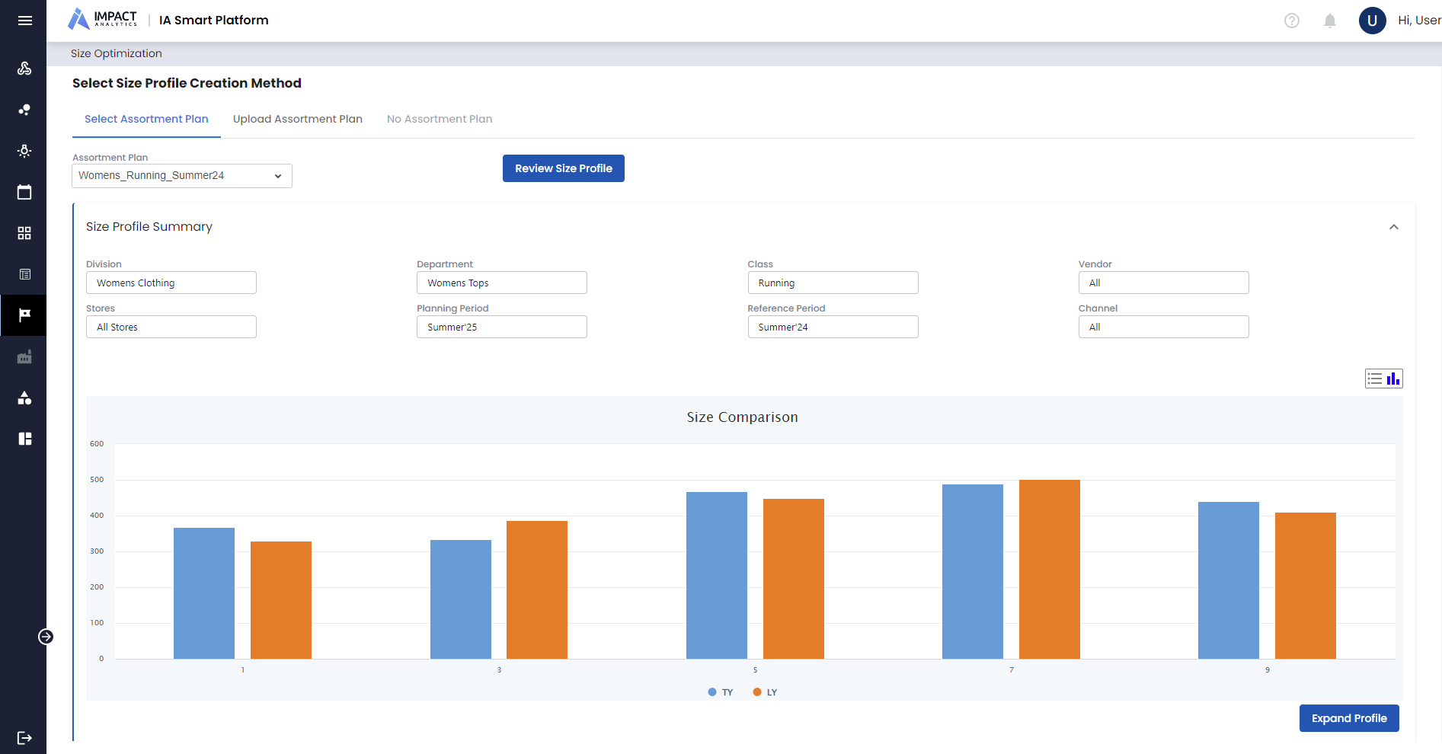This screenshot has width=1442, height=754.
Task: Click the Vendor field
Action: click(x=1164, y=283)
